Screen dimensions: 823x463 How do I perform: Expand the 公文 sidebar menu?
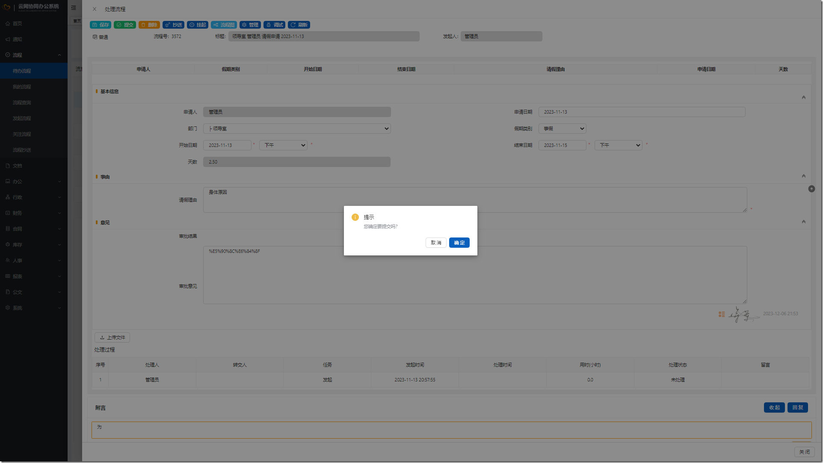34,292
